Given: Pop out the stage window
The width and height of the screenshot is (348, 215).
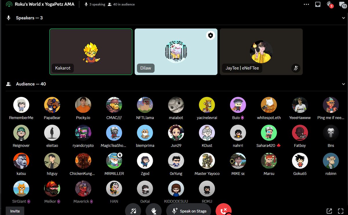Looking at the screenshot, I should (329, 211).
